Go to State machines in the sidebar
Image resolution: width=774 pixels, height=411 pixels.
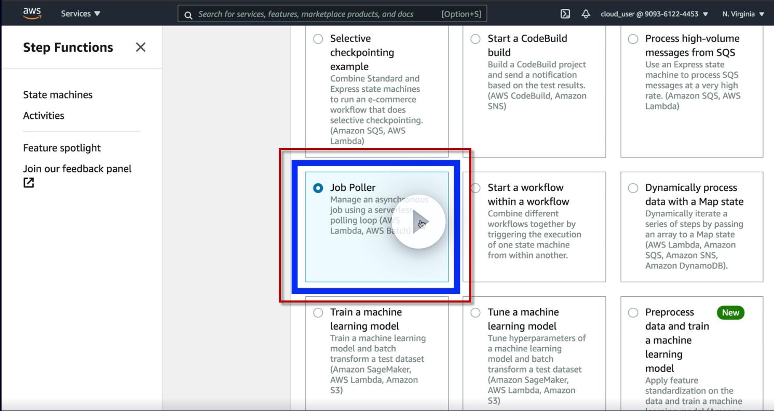[x=58, y=95]
